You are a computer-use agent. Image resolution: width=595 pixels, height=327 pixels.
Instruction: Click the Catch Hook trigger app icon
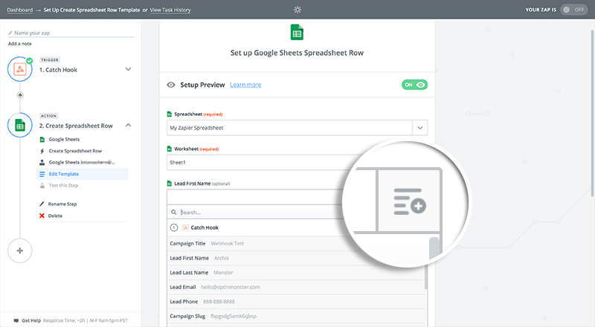tap(20, 69)
